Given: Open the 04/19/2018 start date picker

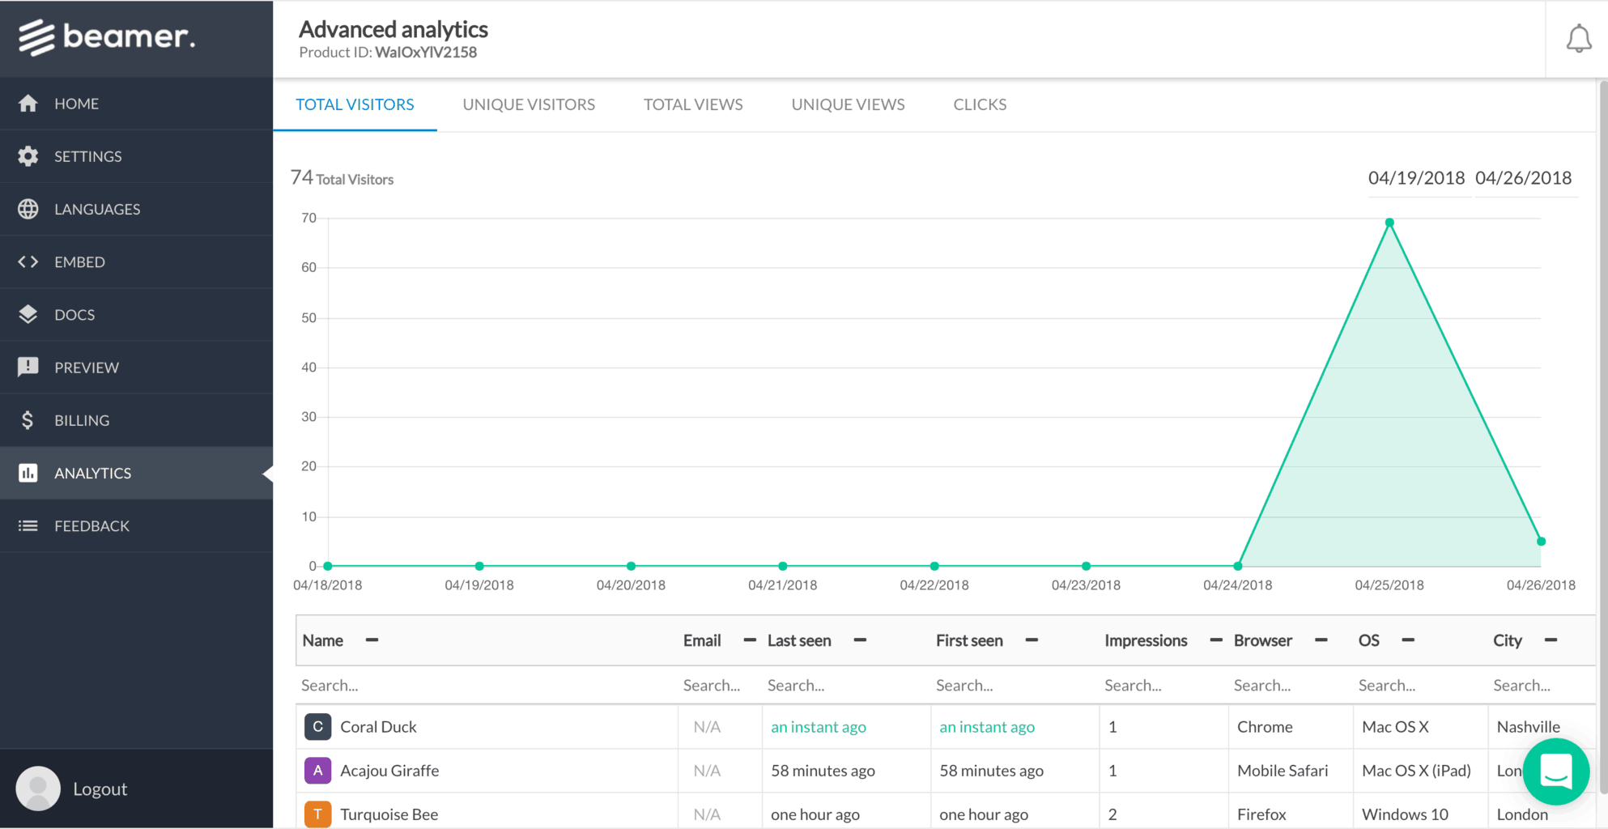Looking at the screenshot, I should [1416, 178].
